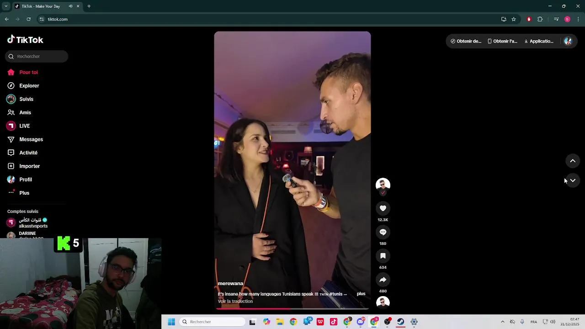Go to previous video with up chevron
The height and width of the screenshot is (329, 585).
(x=573, y=161)
